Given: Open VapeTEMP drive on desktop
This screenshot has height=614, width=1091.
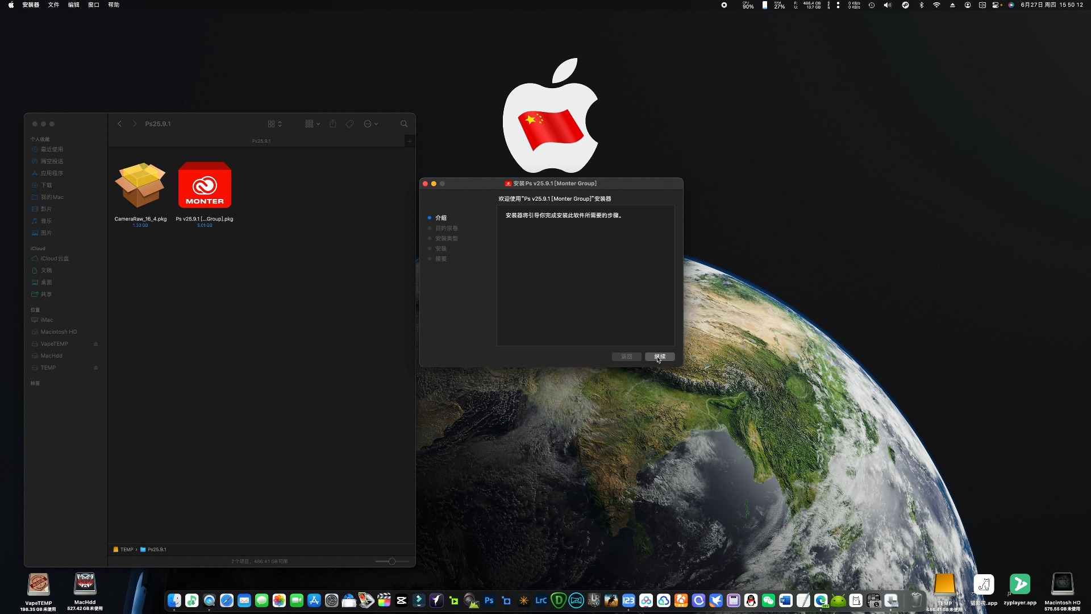Looking at the screenshot, I should click(x=38, y=591).
